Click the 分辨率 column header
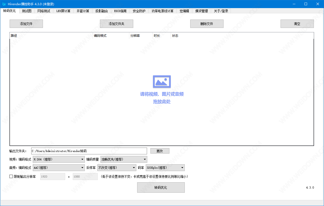 point(141,36)
